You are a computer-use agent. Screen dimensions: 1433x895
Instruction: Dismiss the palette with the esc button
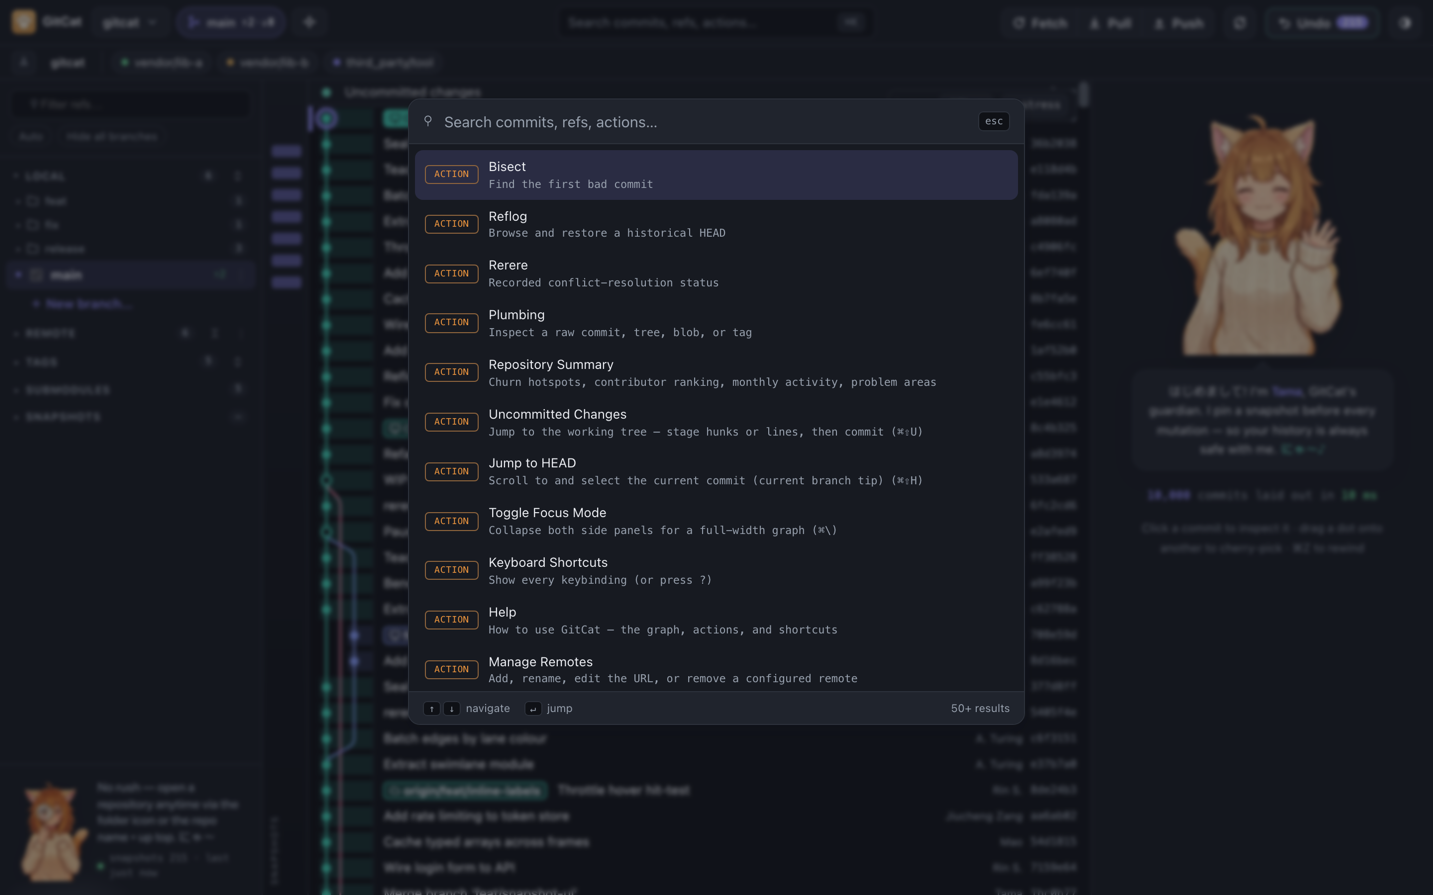994,121
